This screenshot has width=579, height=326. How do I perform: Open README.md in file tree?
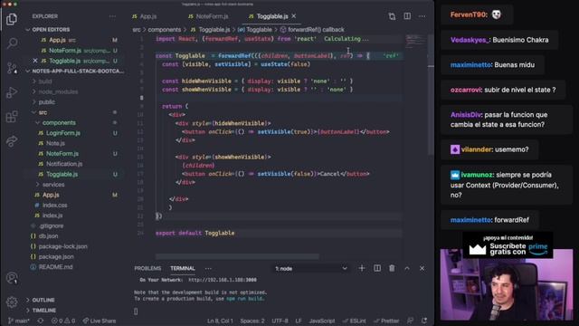point(56,267)
